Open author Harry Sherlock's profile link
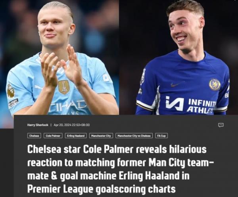The image size is (238, 197). tap(38, 125)
